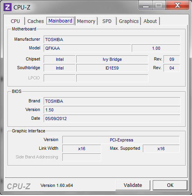Click the Southbridge ID1E59 field

tap(112, 68)
